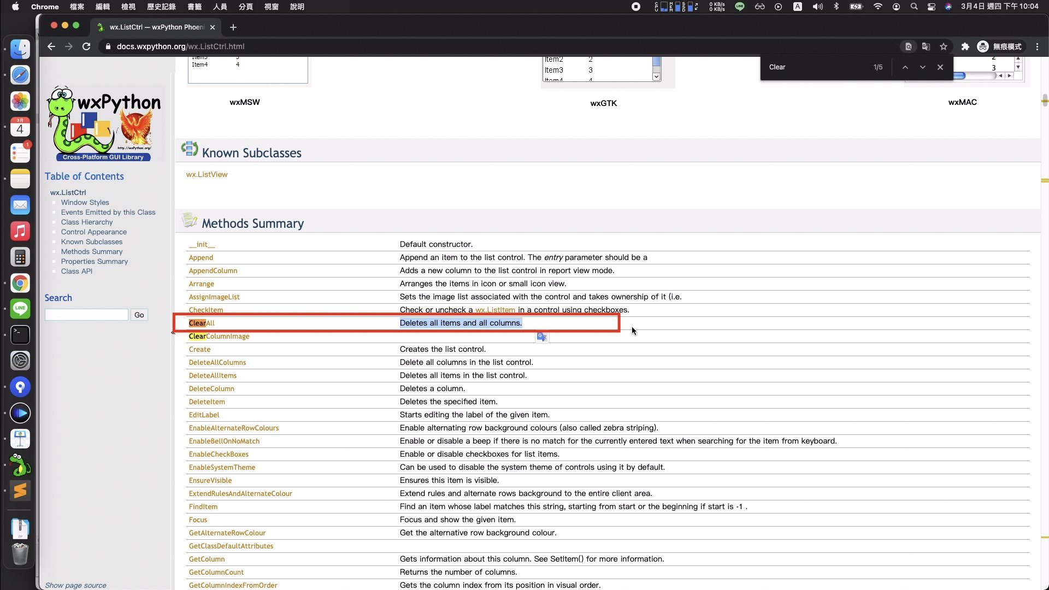Open Trash in dock

[20, 554]
